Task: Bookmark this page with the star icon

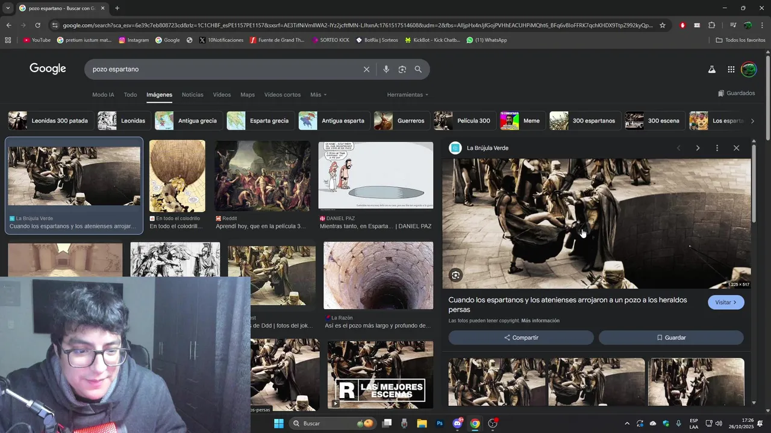Action: (663, 25)
